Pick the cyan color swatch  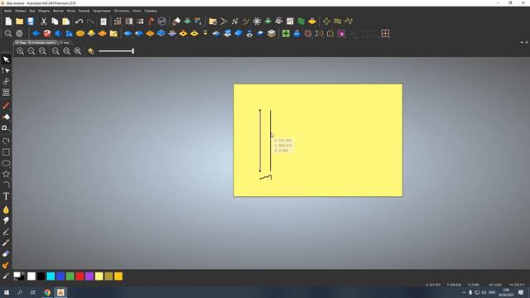pos(51,276)
